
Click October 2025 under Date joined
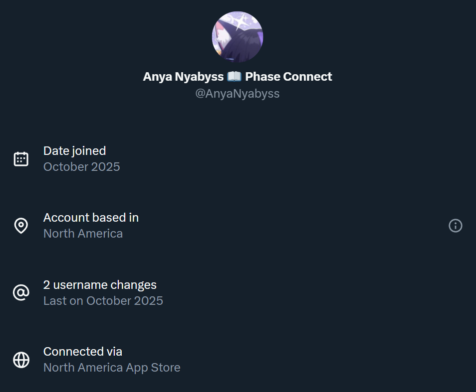[x=82, y=166]
